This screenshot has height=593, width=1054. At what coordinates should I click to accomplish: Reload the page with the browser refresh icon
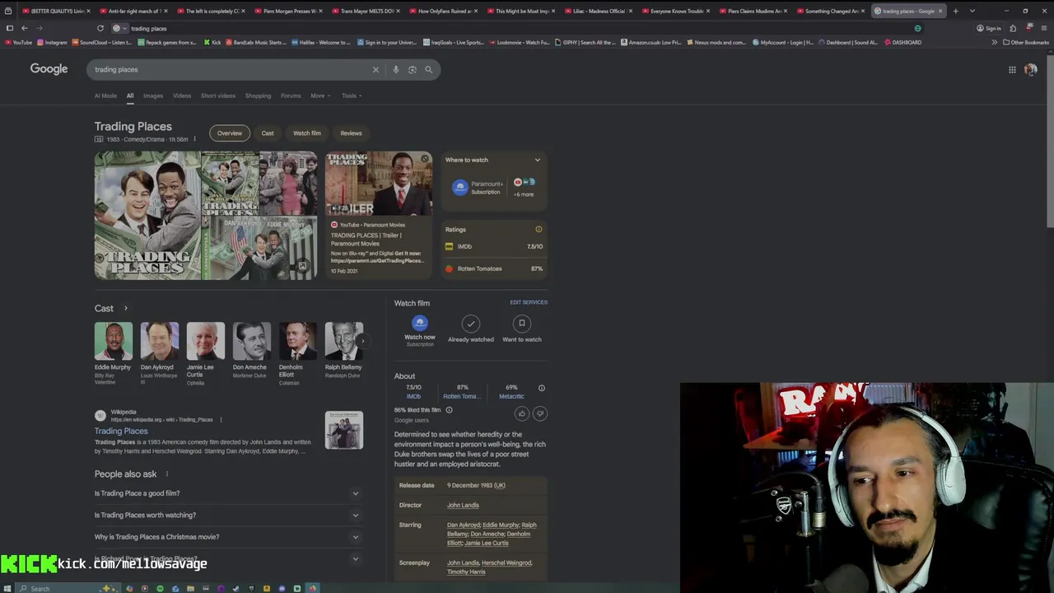click(x=100, y=28)
